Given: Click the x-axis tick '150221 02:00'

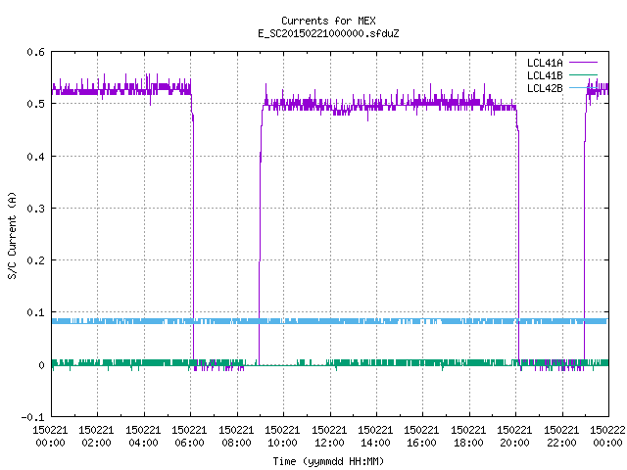Looking at the screenshot, I should [x=96, y=437].
